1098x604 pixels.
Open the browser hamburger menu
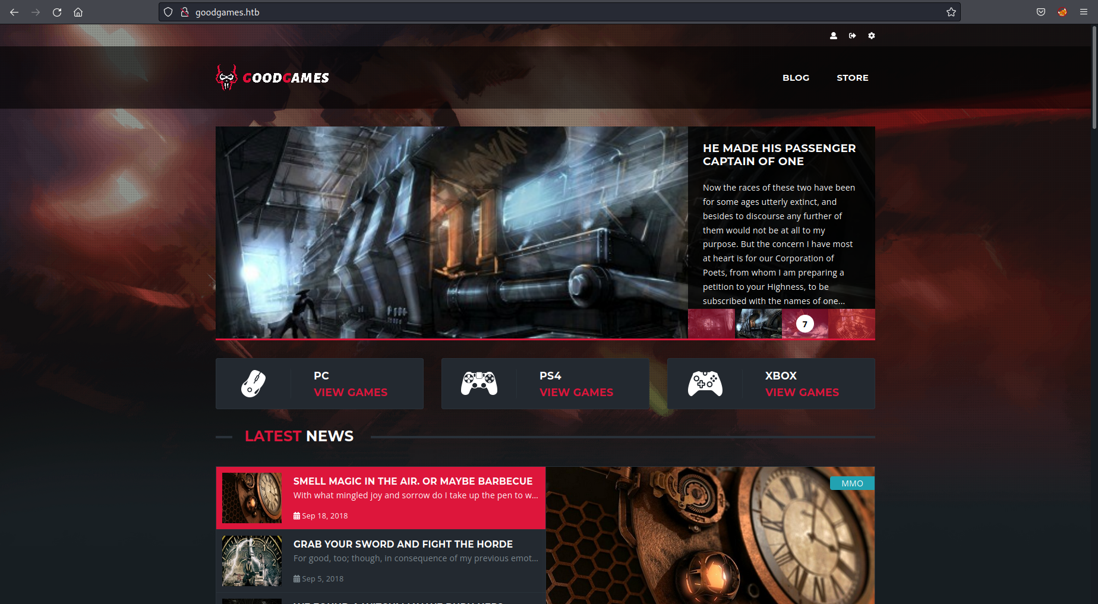click(x=1084, y=12)
